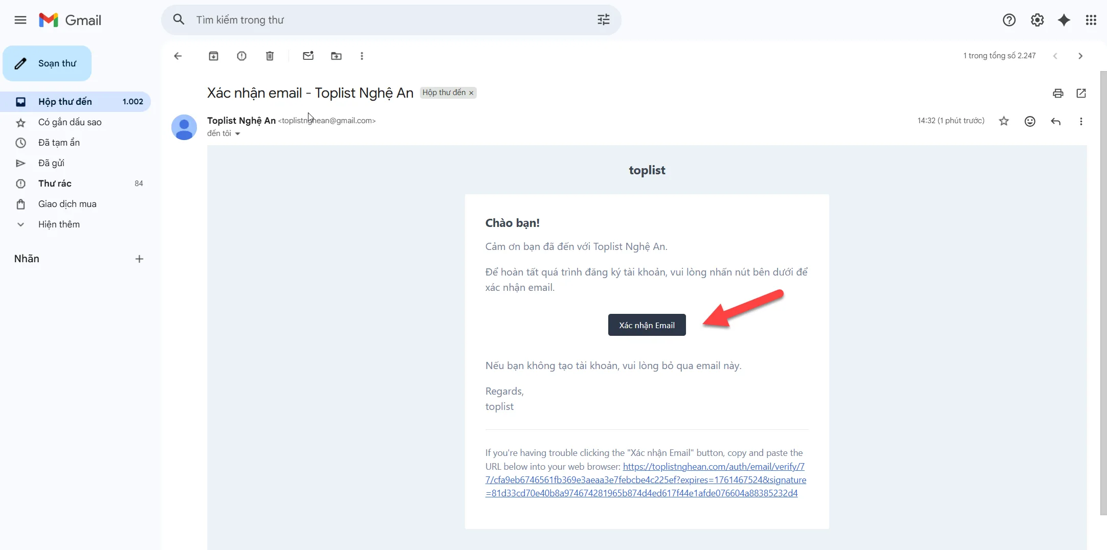Image resolution: width=1107 pixels, height=550 pixels.
Task: Star the Toplist Nghệ An email
Action: click(x=1004, y=121)
